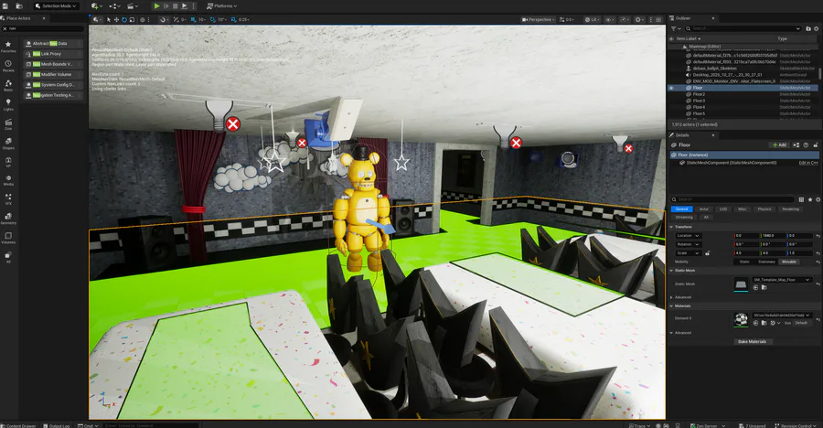
Task: Open Outliner settings gear
Action: (x=817, y=28)
